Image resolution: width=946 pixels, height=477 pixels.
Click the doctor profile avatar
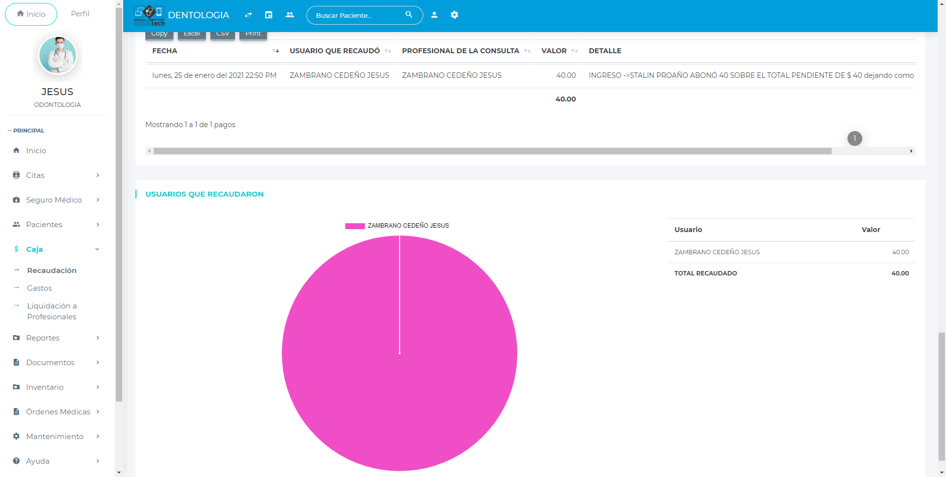coord(58,55)
